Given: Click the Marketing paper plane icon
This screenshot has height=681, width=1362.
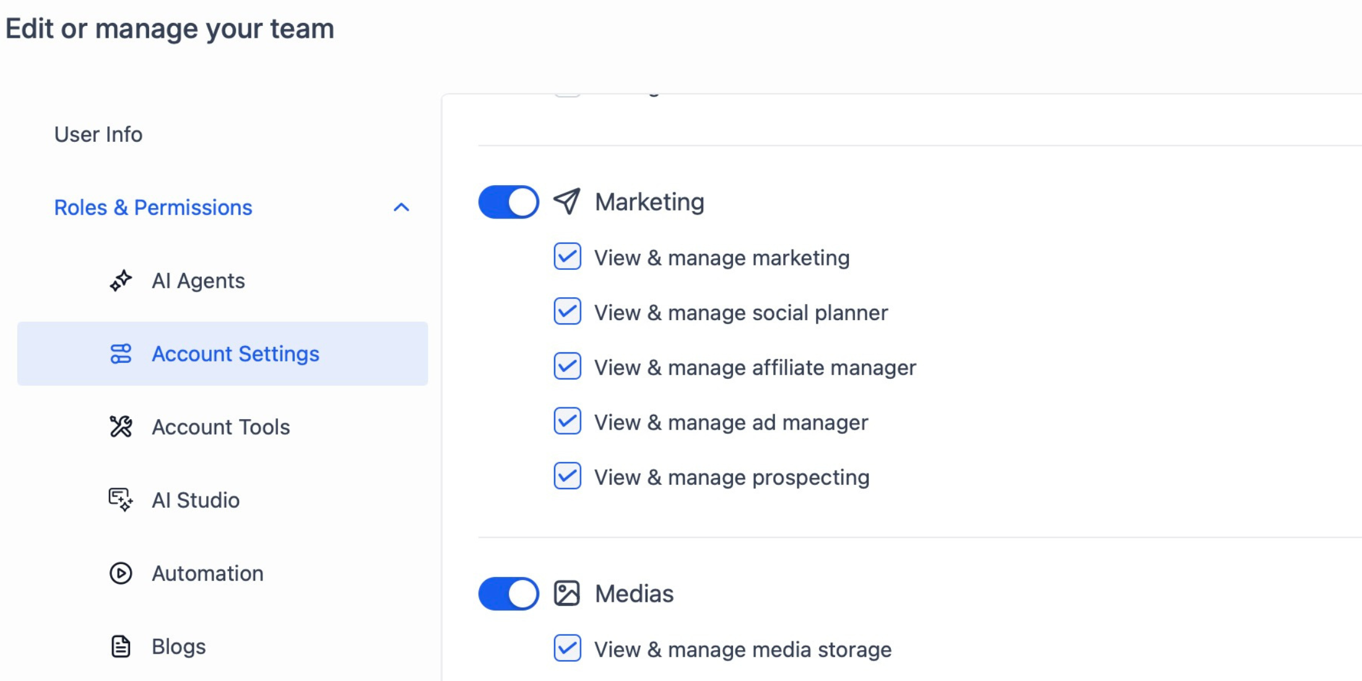Looking at the screenshot, I should tap(566, 201).
